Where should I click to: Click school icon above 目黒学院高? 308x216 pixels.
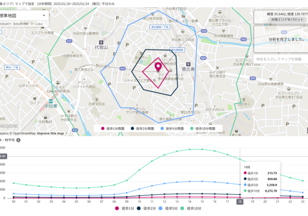(97, 100)
